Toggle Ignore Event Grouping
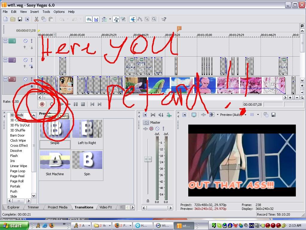The height and width of the screenshot is (230, 306). pyautogui.click(x=123, y=19)
